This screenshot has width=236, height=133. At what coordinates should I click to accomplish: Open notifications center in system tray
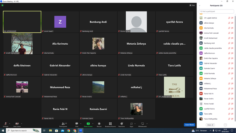coord(232,130)
